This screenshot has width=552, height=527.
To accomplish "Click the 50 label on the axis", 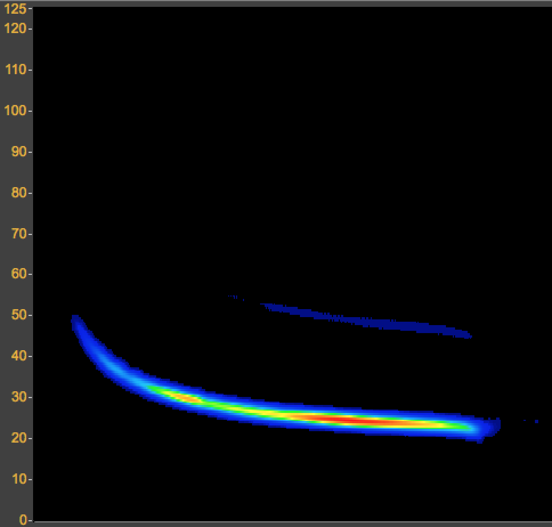I will (x=18, y=315).
